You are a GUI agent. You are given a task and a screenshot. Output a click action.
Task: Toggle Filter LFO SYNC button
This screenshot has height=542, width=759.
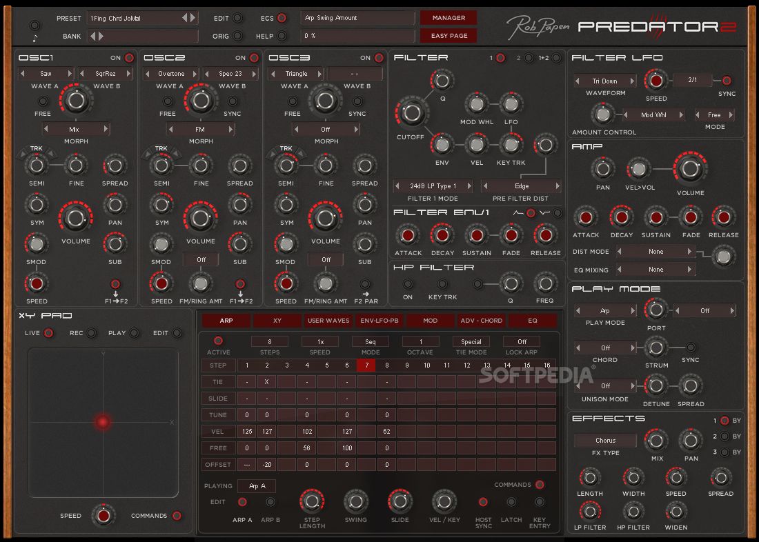coord(726,80)
